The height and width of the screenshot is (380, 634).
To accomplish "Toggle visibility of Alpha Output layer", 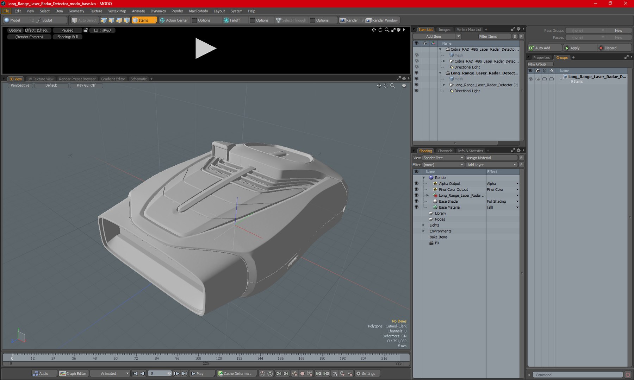I will pyautogui.click(x=417, y=184).
